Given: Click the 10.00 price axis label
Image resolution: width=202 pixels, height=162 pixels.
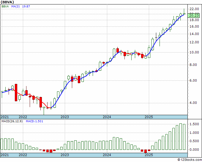Looking at the screenshot, I should coord(194,52).
